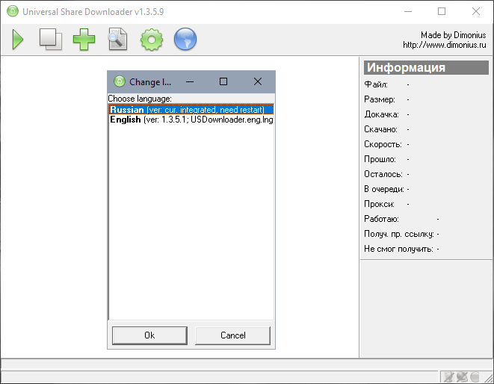The height and width of the screenshot is (384, 494).
Task: Click the Прокси: label
Action: tap(380, 204)
